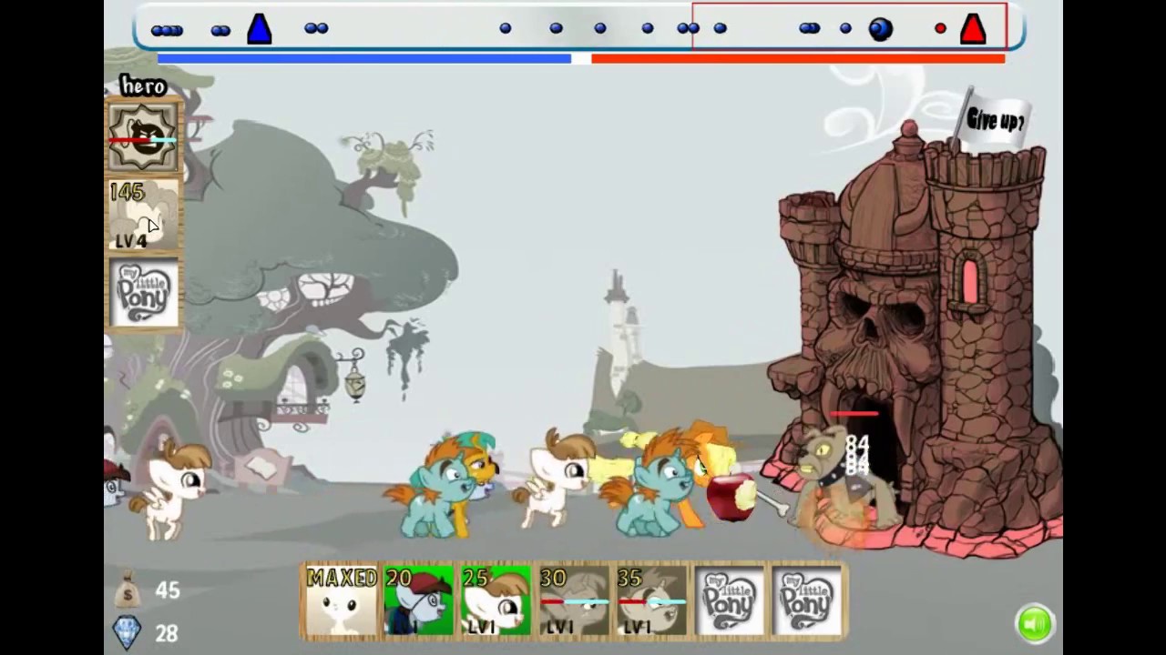Click the "hero" label text
This screenshot has width=1166, height=655.
tap(143, 86)
